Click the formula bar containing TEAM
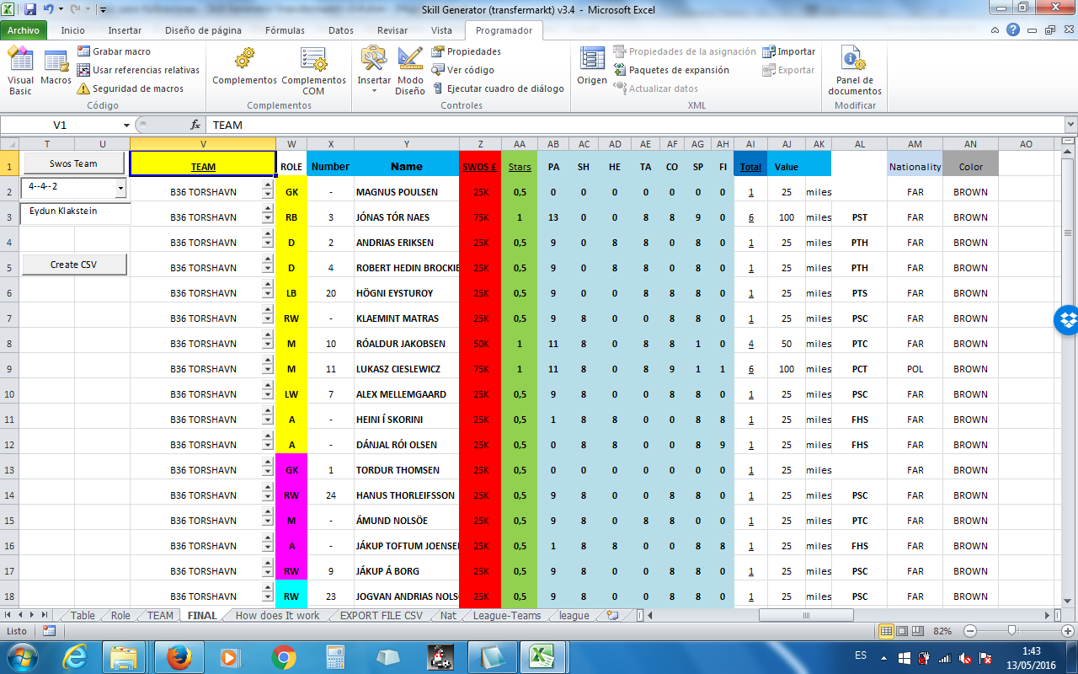The height and width of the screenshot is (674, 1078). pyautogui.click(x=590, y=125)
